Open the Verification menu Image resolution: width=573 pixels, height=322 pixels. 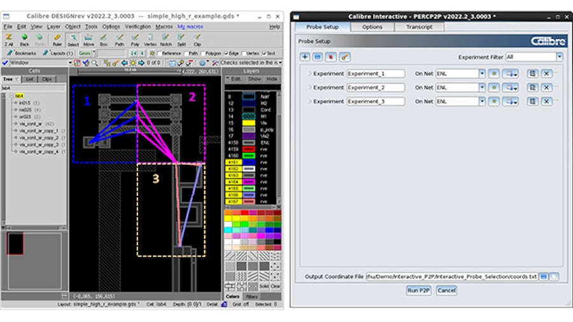[x=138, y=27]
